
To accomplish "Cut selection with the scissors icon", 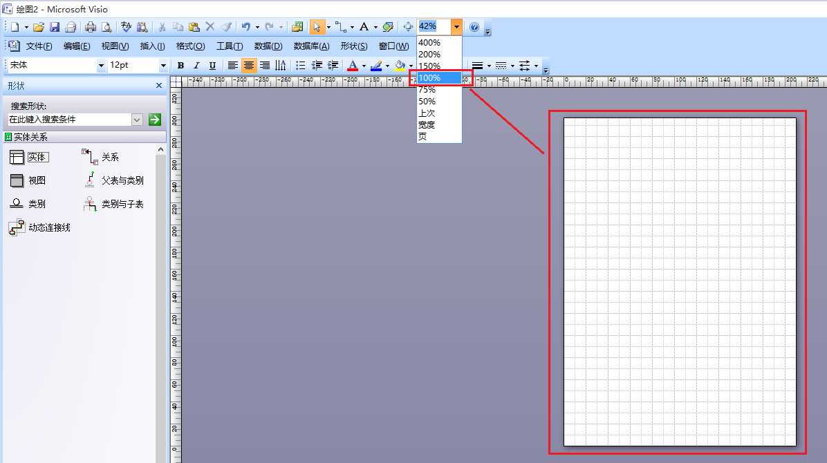I will (x=162, y=27).
